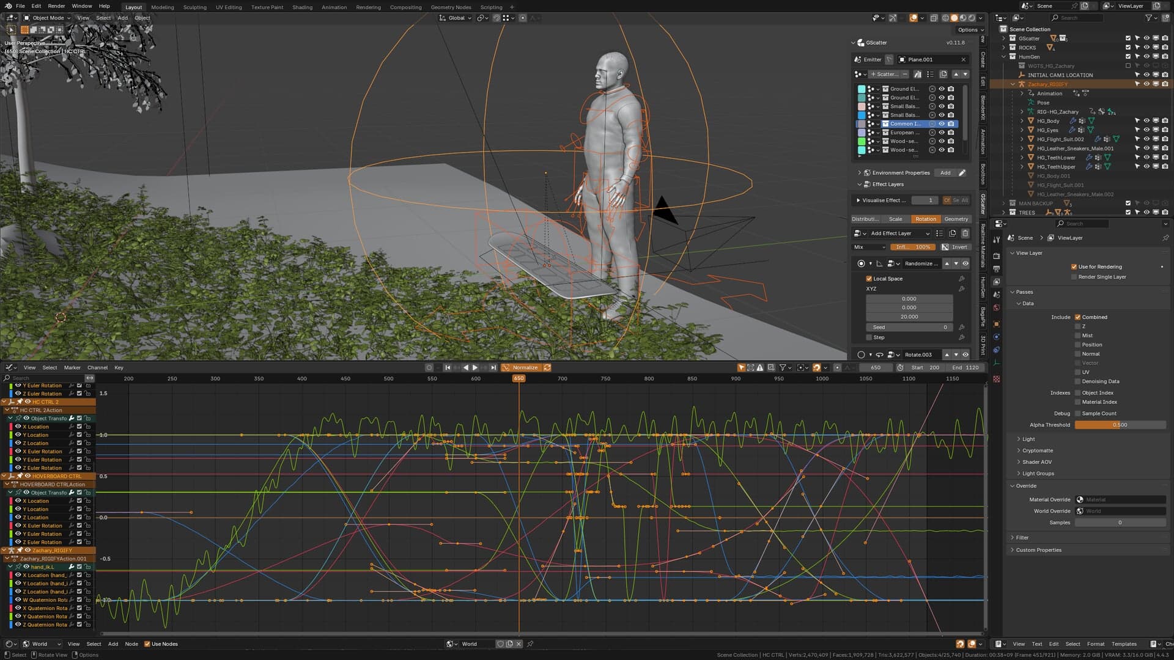Open the Add Effect Layer dropdown

click(899, 233)
